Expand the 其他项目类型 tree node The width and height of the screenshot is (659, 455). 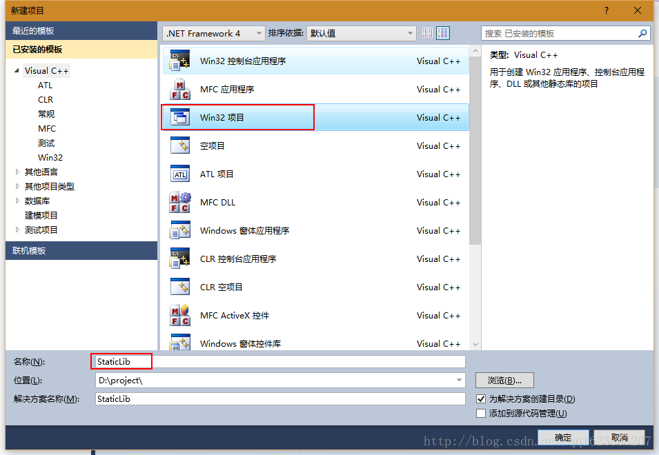coord(17,186)
